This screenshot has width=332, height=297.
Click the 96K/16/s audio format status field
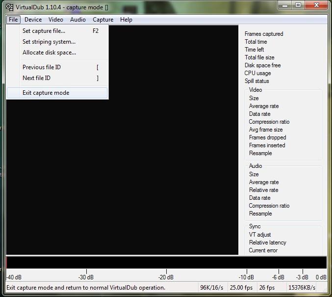coord(212,288)
